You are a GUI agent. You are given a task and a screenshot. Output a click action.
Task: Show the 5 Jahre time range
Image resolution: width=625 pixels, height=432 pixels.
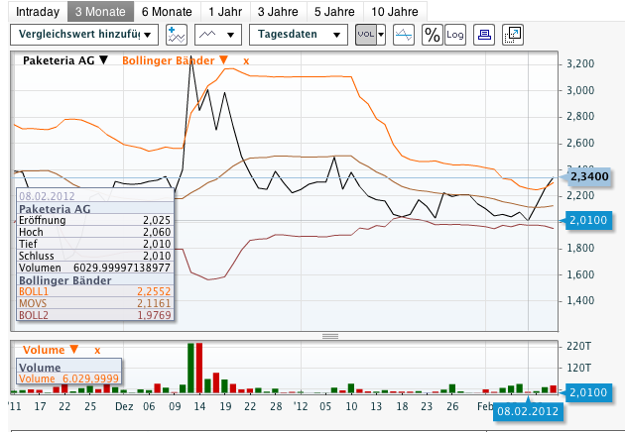coord(335,12)
